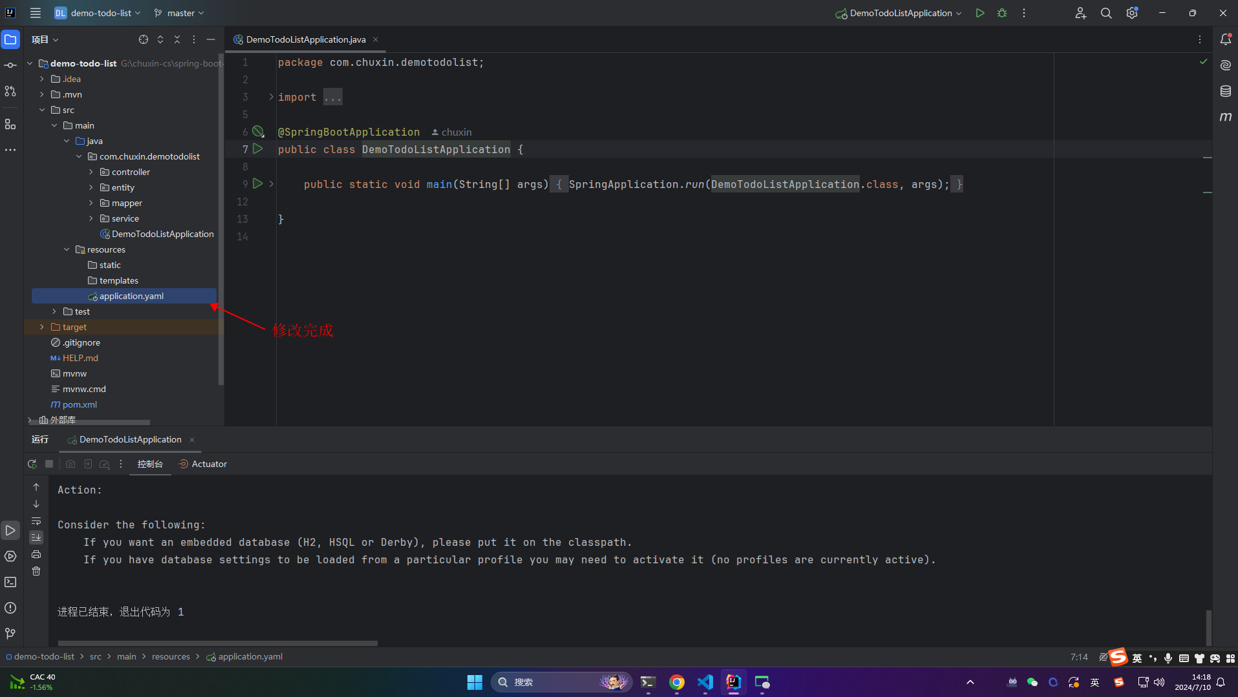1238x697 pixels.
Task: Expand the .idea folder
Action: (x=42, y=79)
